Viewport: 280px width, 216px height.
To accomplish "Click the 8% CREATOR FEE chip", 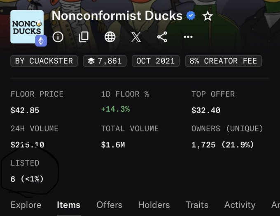I will [224, 61].
